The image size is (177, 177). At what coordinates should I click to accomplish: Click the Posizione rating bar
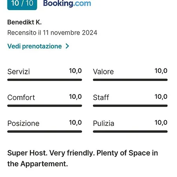coord(44,131)
